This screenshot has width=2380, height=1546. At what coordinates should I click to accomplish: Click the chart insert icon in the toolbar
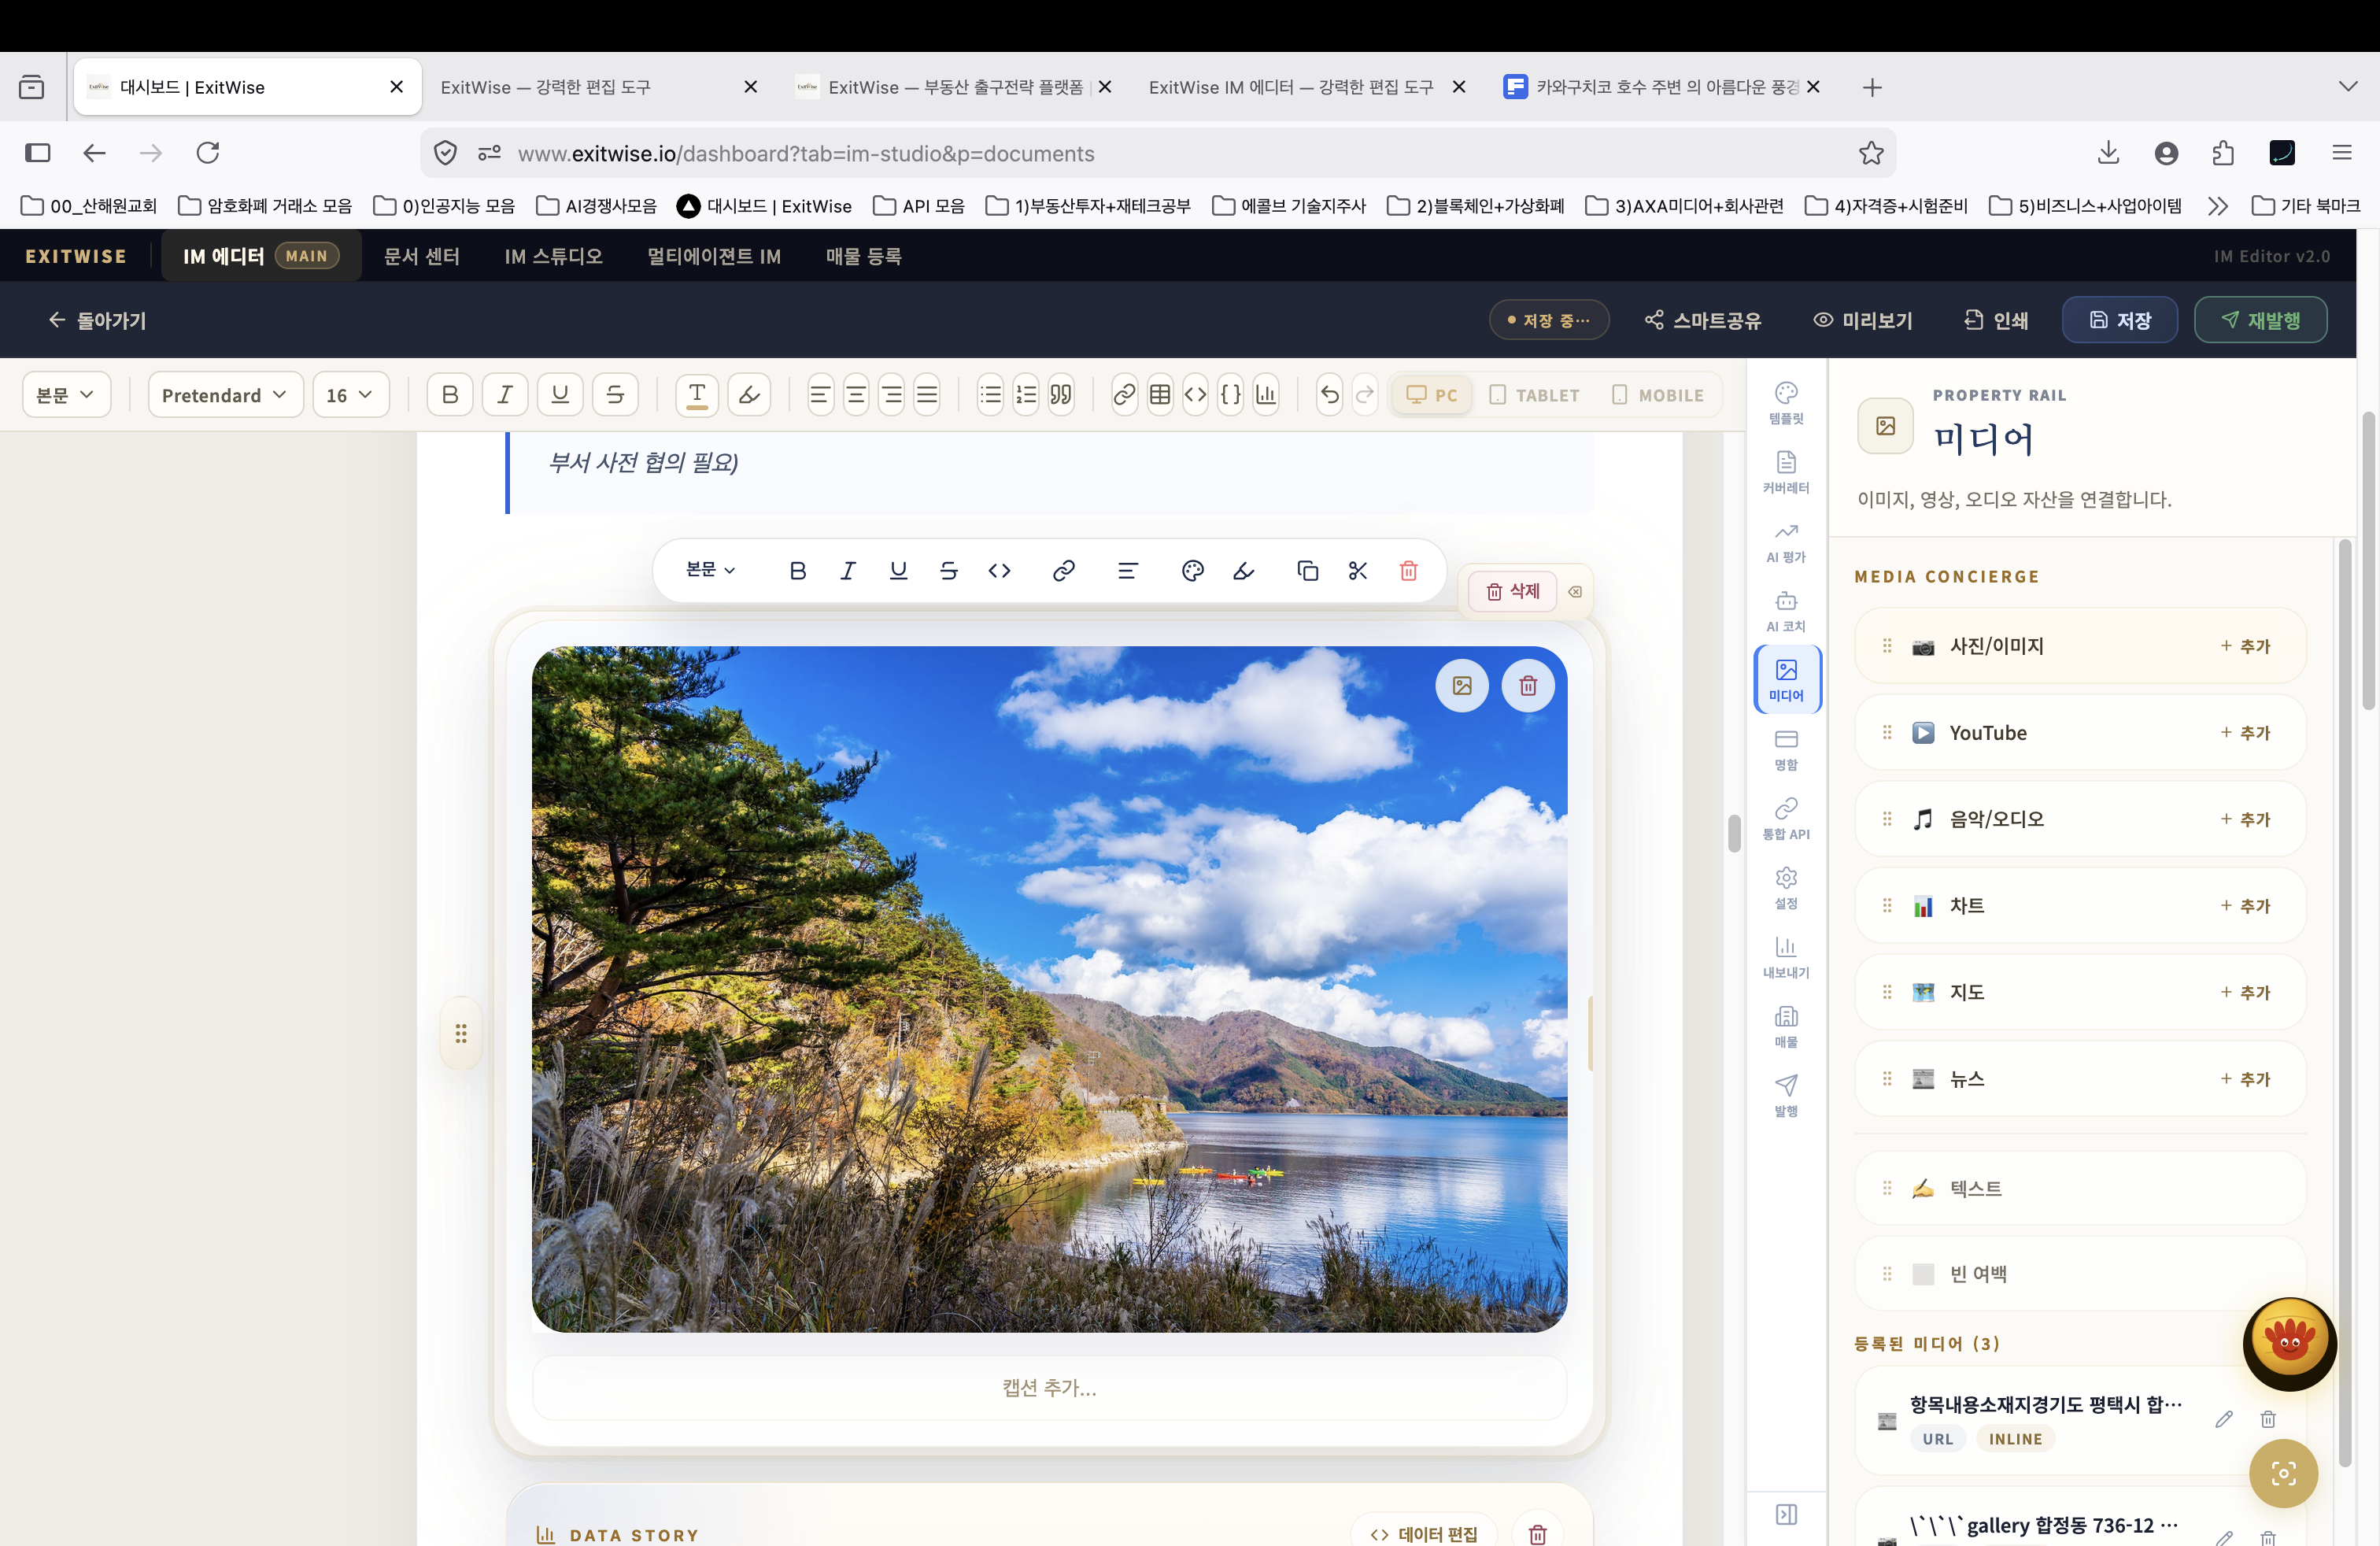click(x=1266, y=395)
